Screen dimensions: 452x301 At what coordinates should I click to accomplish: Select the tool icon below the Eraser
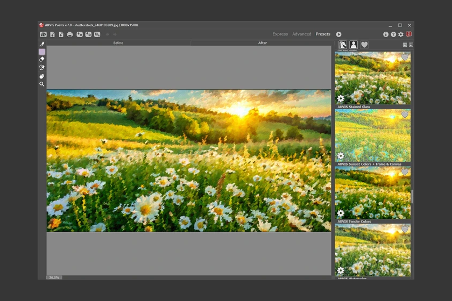[x=42, y=67]
